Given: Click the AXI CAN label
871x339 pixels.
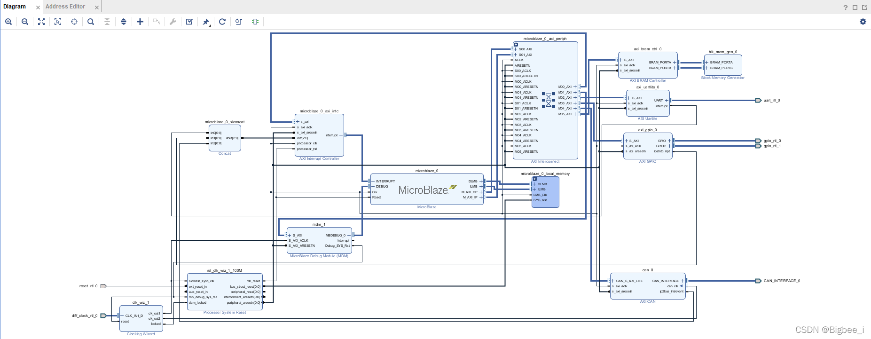Looking at the screenshot, I should click(648, 302).
